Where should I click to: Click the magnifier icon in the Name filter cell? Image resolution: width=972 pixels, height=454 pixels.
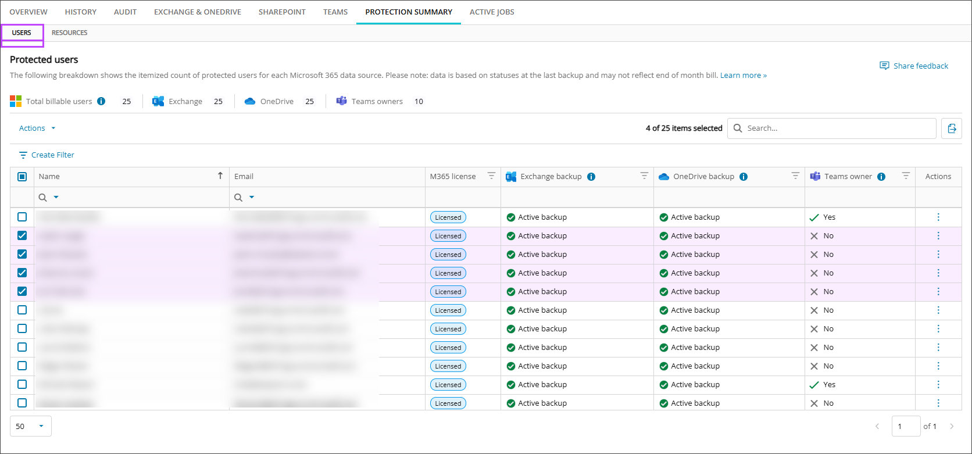click(42, 198)
